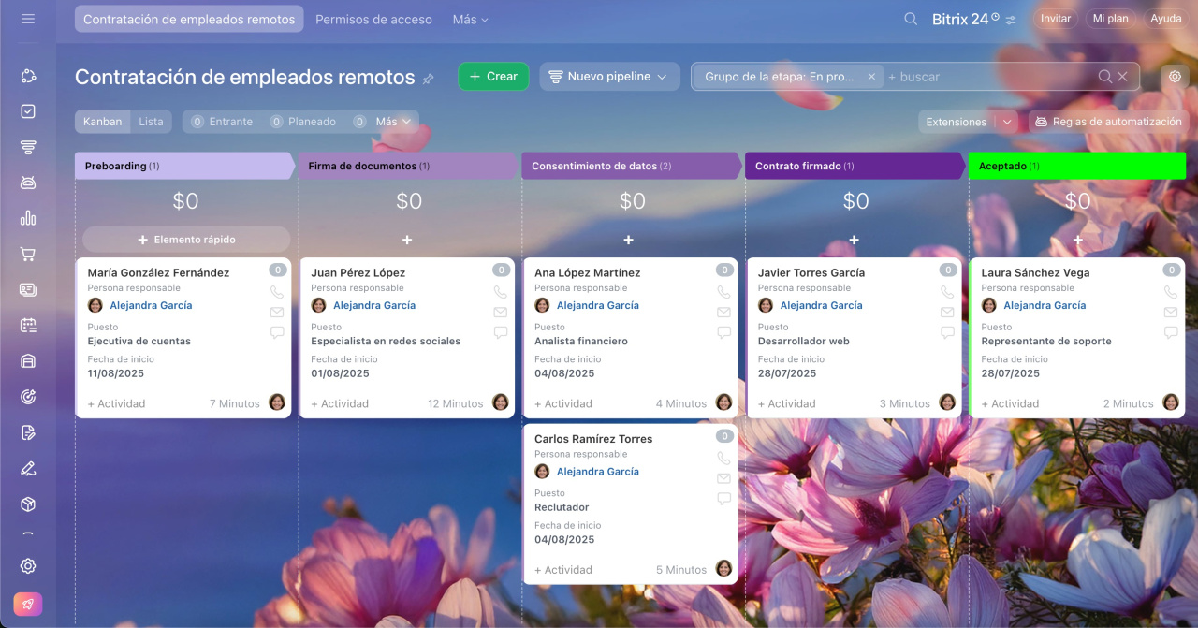Expand the Más counter dropdown

tap(386, 122)
